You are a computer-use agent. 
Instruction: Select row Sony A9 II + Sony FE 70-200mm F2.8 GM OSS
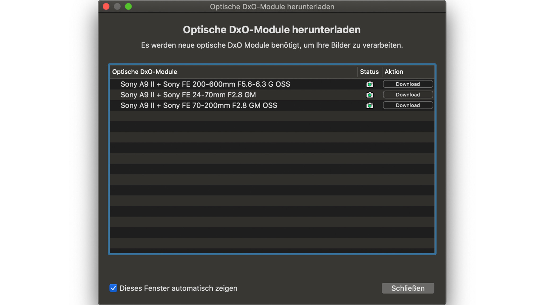click(x=272, y=105)
